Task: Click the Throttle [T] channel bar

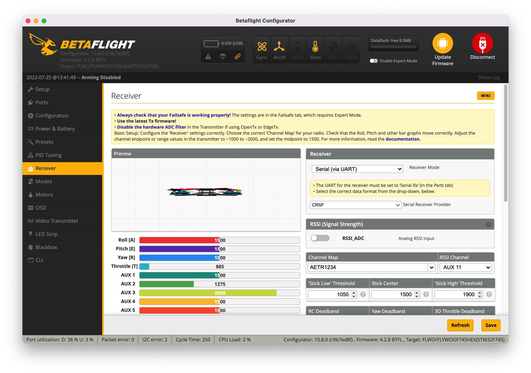Action: pyautogui.click(x=219, y=267)
